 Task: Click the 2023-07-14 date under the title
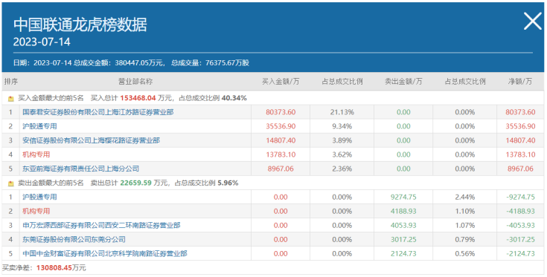[x=42, y=42]
